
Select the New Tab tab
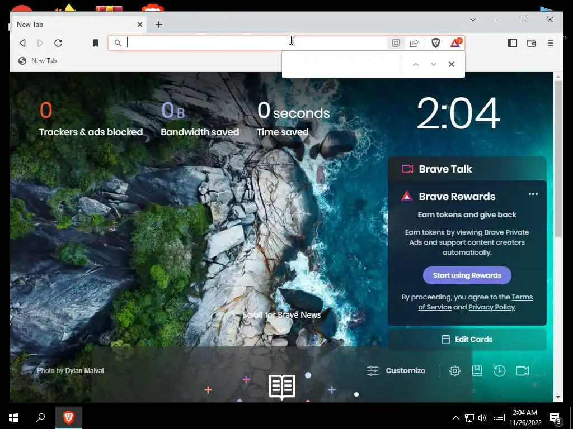tap(78, 25)
